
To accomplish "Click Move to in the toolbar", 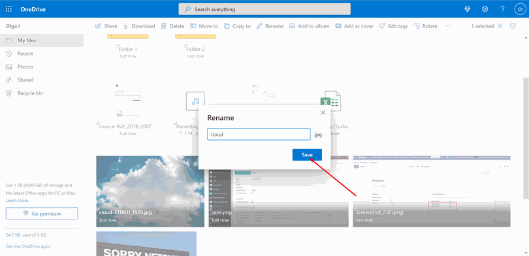I will tap(204, 26).
